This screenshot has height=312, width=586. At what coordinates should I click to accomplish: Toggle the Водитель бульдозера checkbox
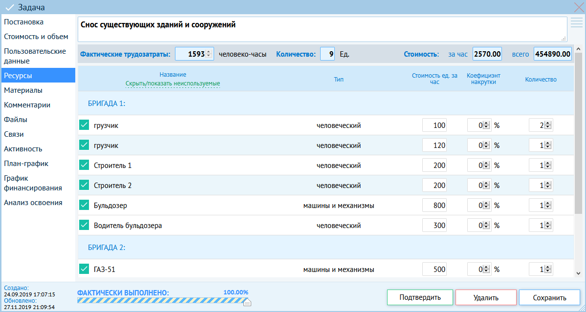point(84,226)
